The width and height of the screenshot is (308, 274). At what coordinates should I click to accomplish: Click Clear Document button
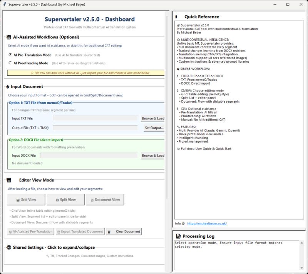[124, 232]
